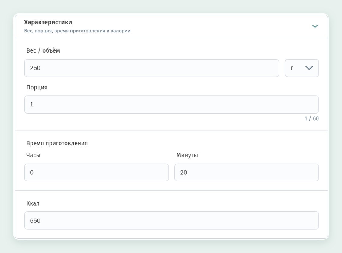Screen dimensions: 342x253
Task: Click the Вес / объём field with 250
Action: tap(152, 68)
